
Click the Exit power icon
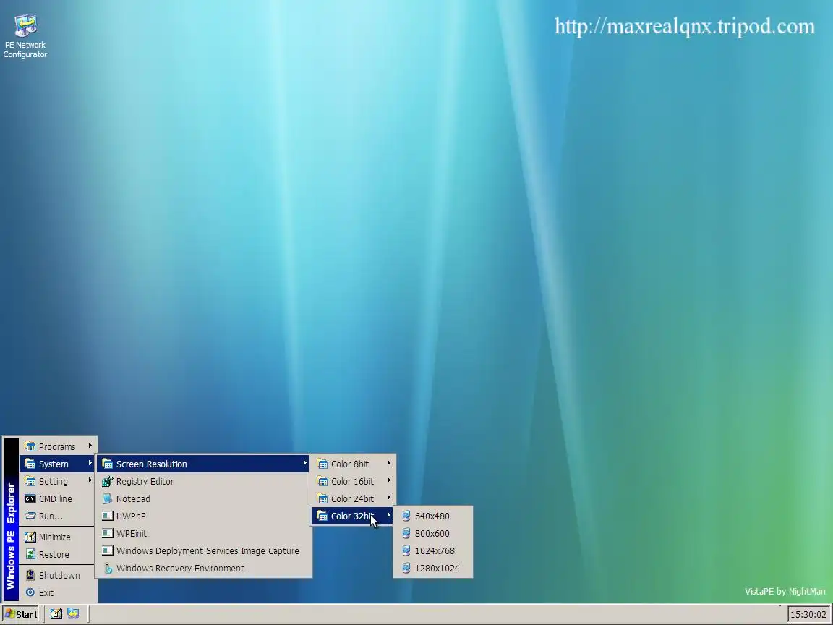(x=30, y=592)
